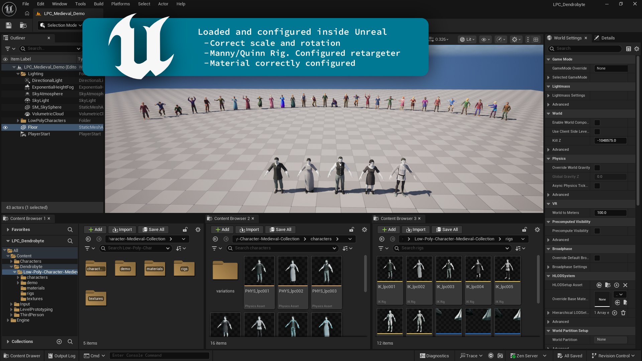Click the home icon next to the level tab
The height and width of the screenshot is (361, 642).
[x=27, y=13]
